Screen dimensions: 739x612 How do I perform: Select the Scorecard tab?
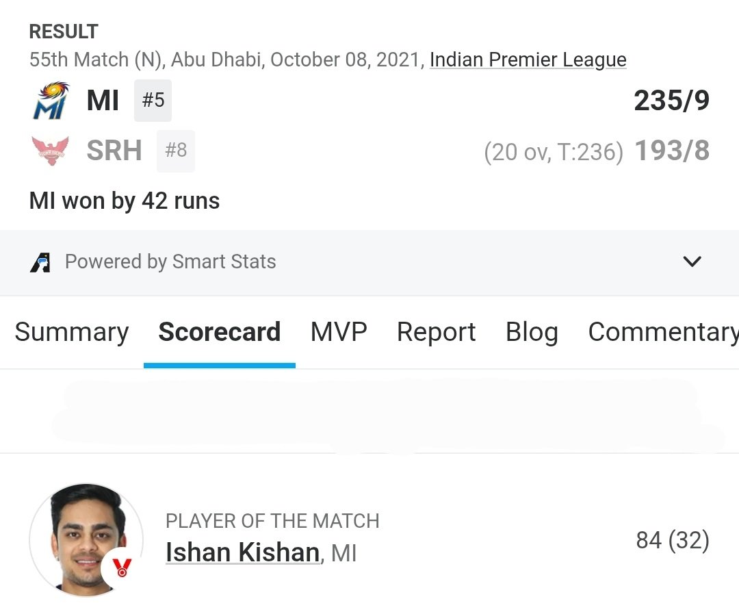pos(220,332)
